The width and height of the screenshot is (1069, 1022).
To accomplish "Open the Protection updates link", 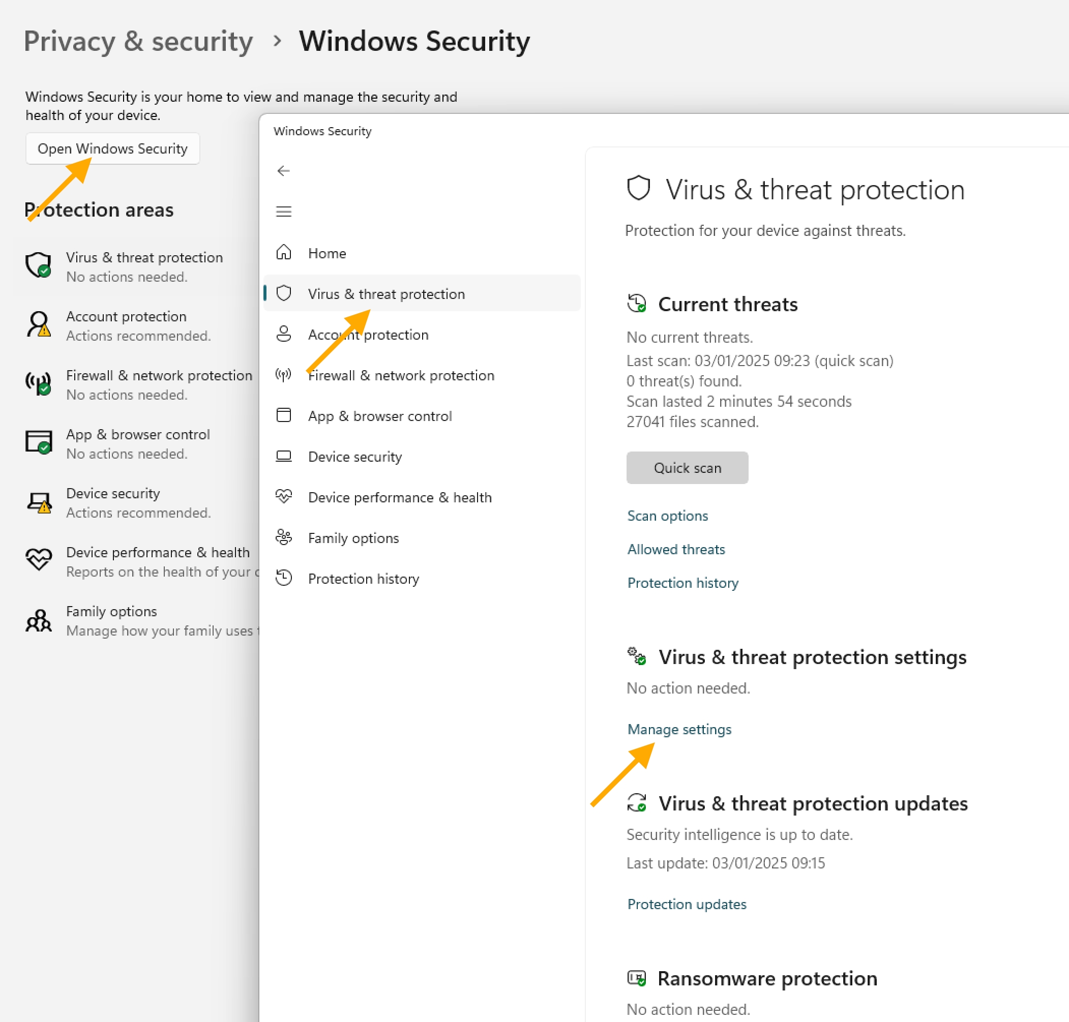I will pyautogui.click(x=687, y=905).
